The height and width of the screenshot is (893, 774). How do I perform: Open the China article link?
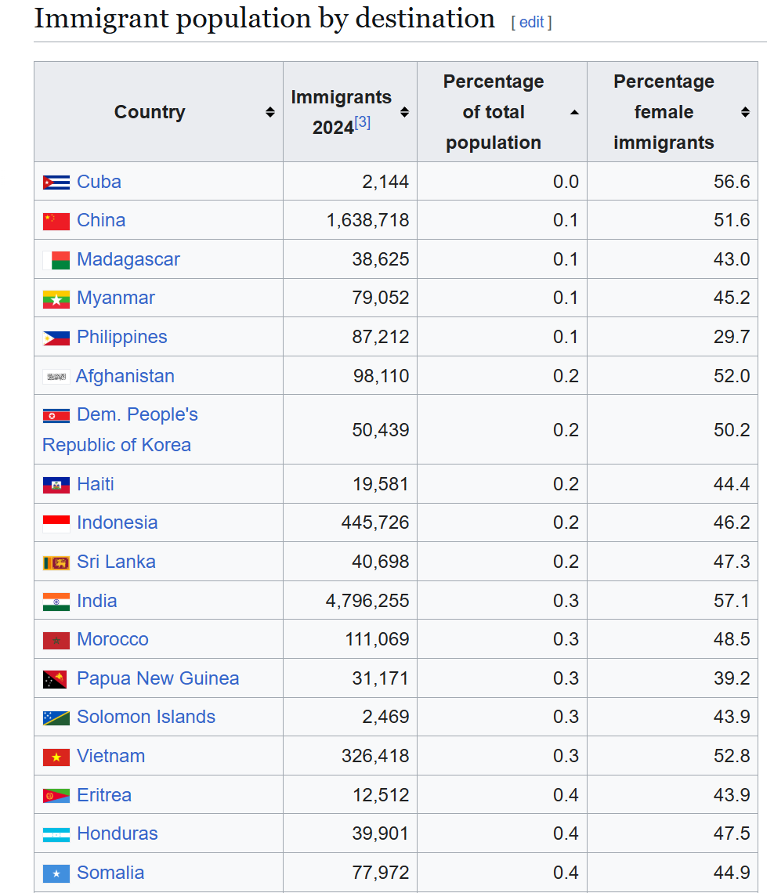click(x=101, y=220)
